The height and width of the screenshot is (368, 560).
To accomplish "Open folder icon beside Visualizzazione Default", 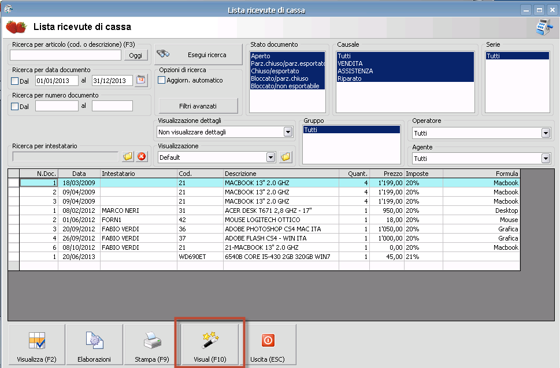I will [285, 157].
